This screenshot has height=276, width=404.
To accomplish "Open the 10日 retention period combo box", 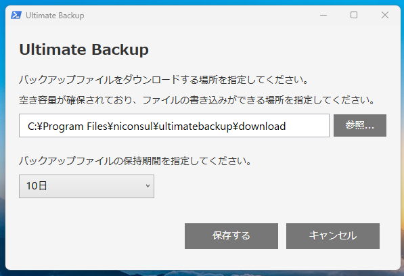I will click(87, 187).
